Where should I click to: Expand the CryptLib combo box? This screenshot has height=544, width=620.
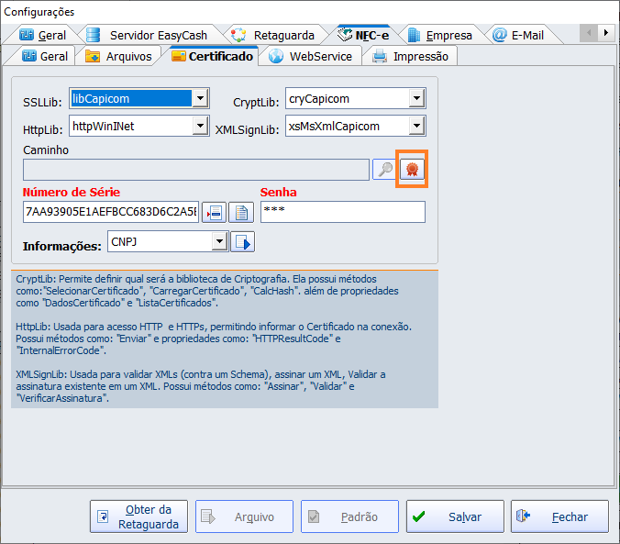[x=416, y=98]
